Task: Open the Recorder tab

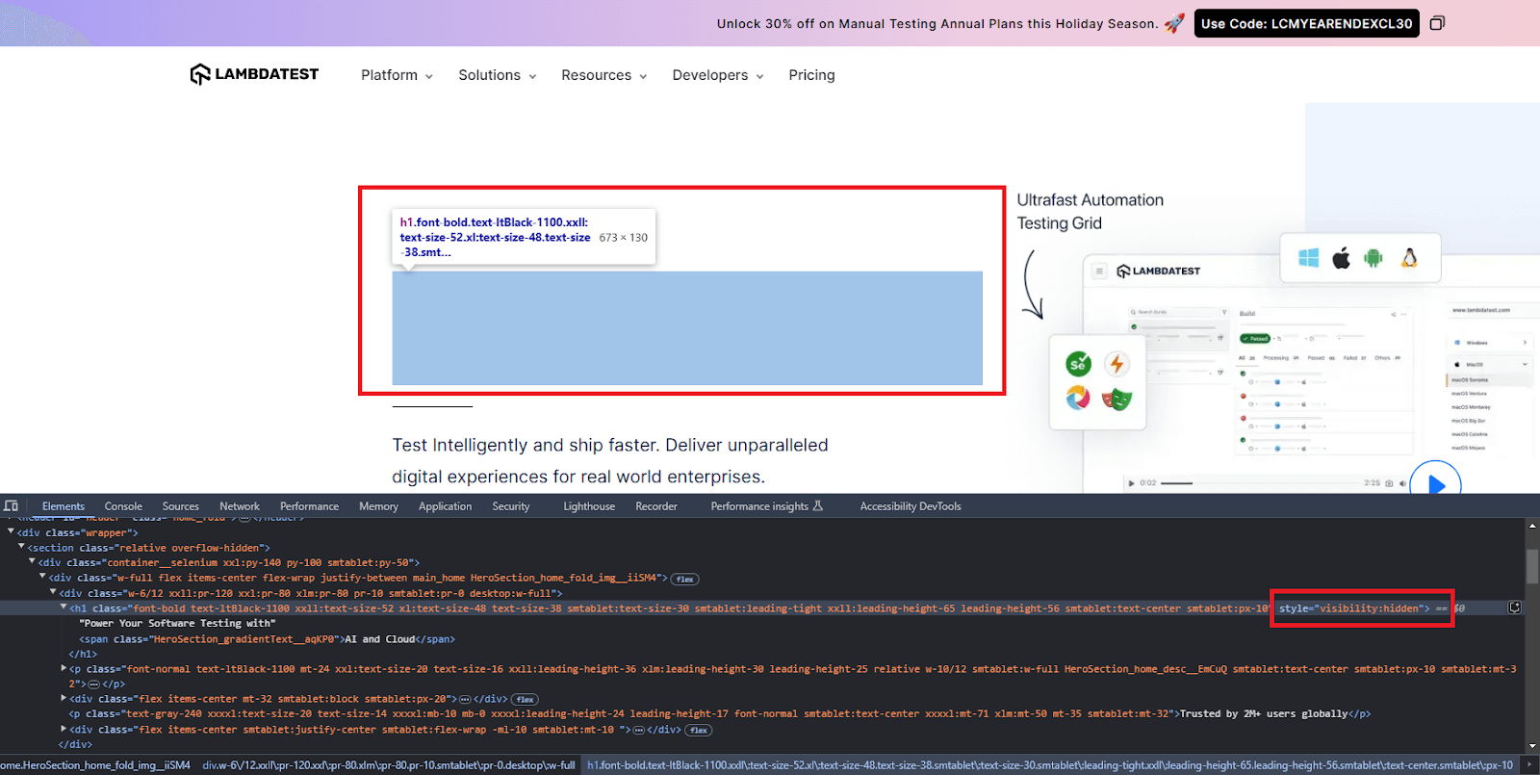Action: click(x=656, y=506)
